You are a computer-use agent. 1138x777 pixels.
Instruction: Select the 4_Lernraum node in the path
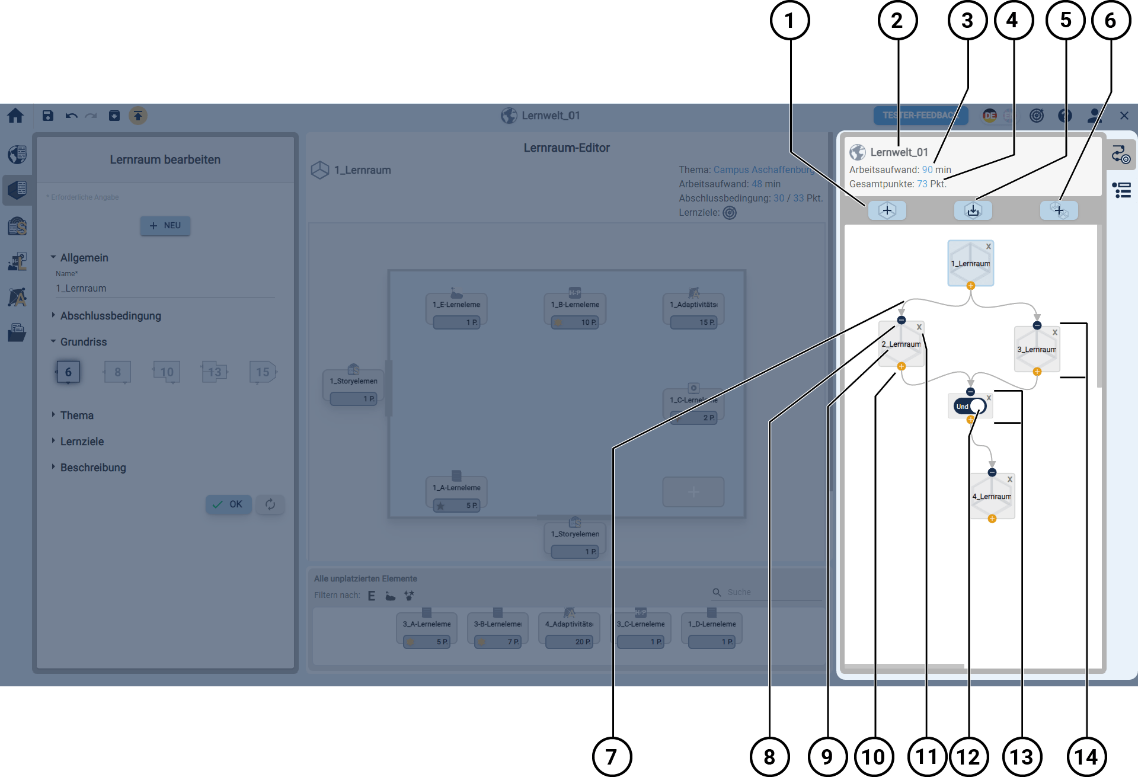tap(992, 496)
